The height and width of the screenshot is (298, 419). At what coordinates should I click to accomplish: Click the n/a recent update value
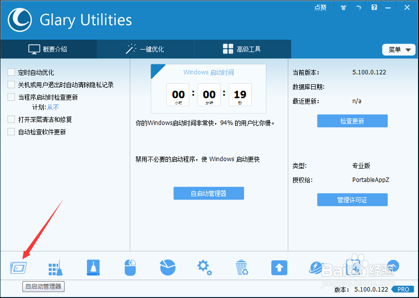[x=357, y=101]
